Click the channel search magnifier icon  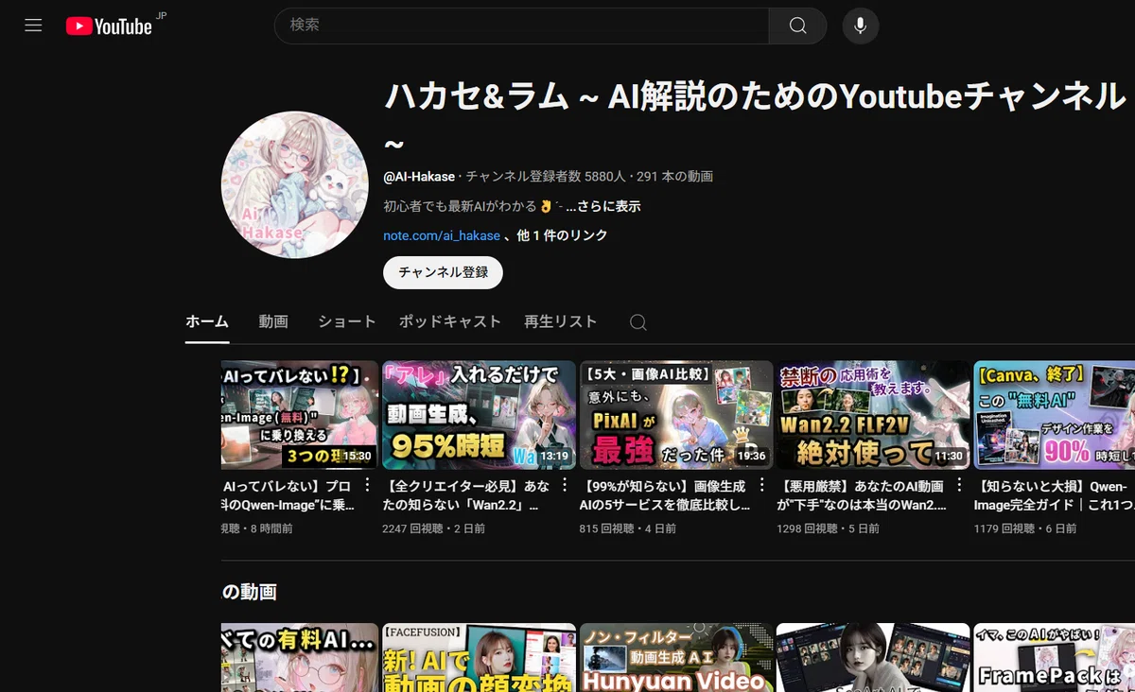coord(638,322)
